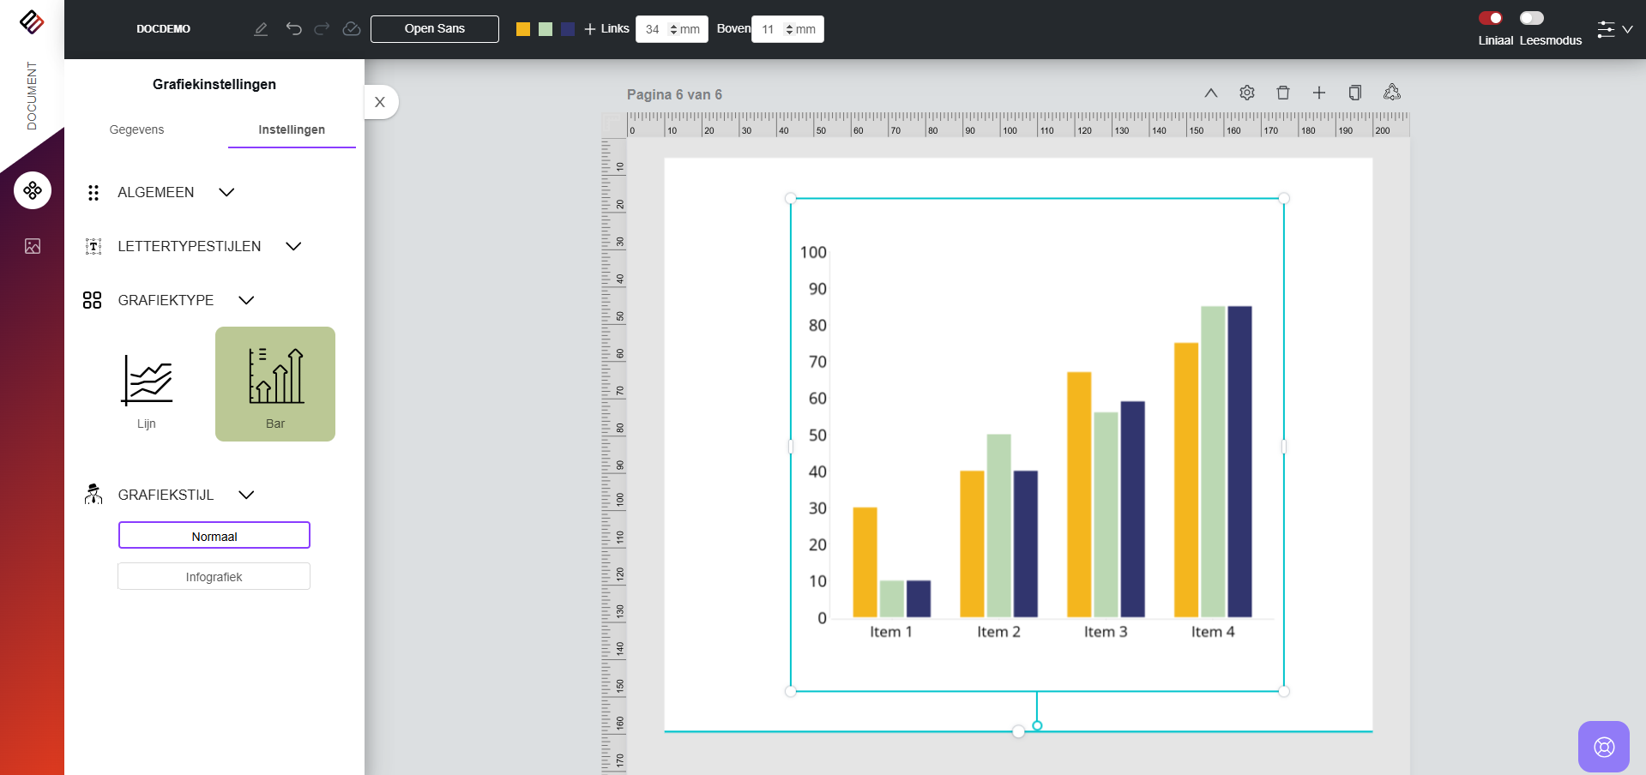Click the undo arrow icon
Screen dimensions: 1646x775
point(293,29)
